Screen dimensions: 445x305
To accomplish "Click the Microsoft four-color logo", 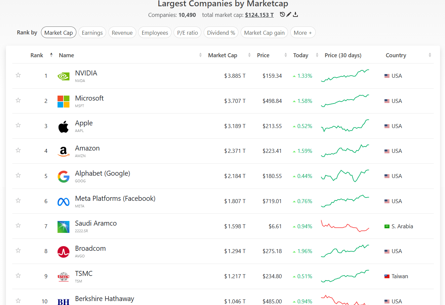I will pos(63,102).
